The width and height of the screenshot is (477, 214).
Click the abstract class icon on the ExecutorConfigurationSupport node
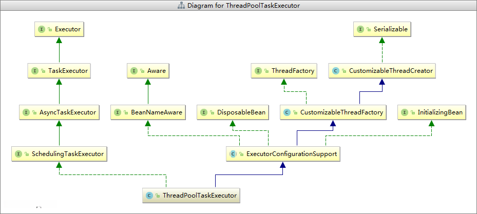pyautogui.click(x=233, y=154)
